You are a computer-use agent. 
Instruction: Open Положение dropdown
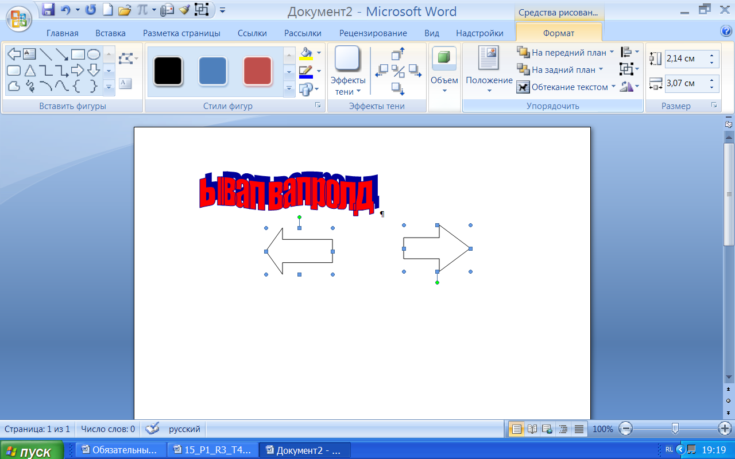489,70
